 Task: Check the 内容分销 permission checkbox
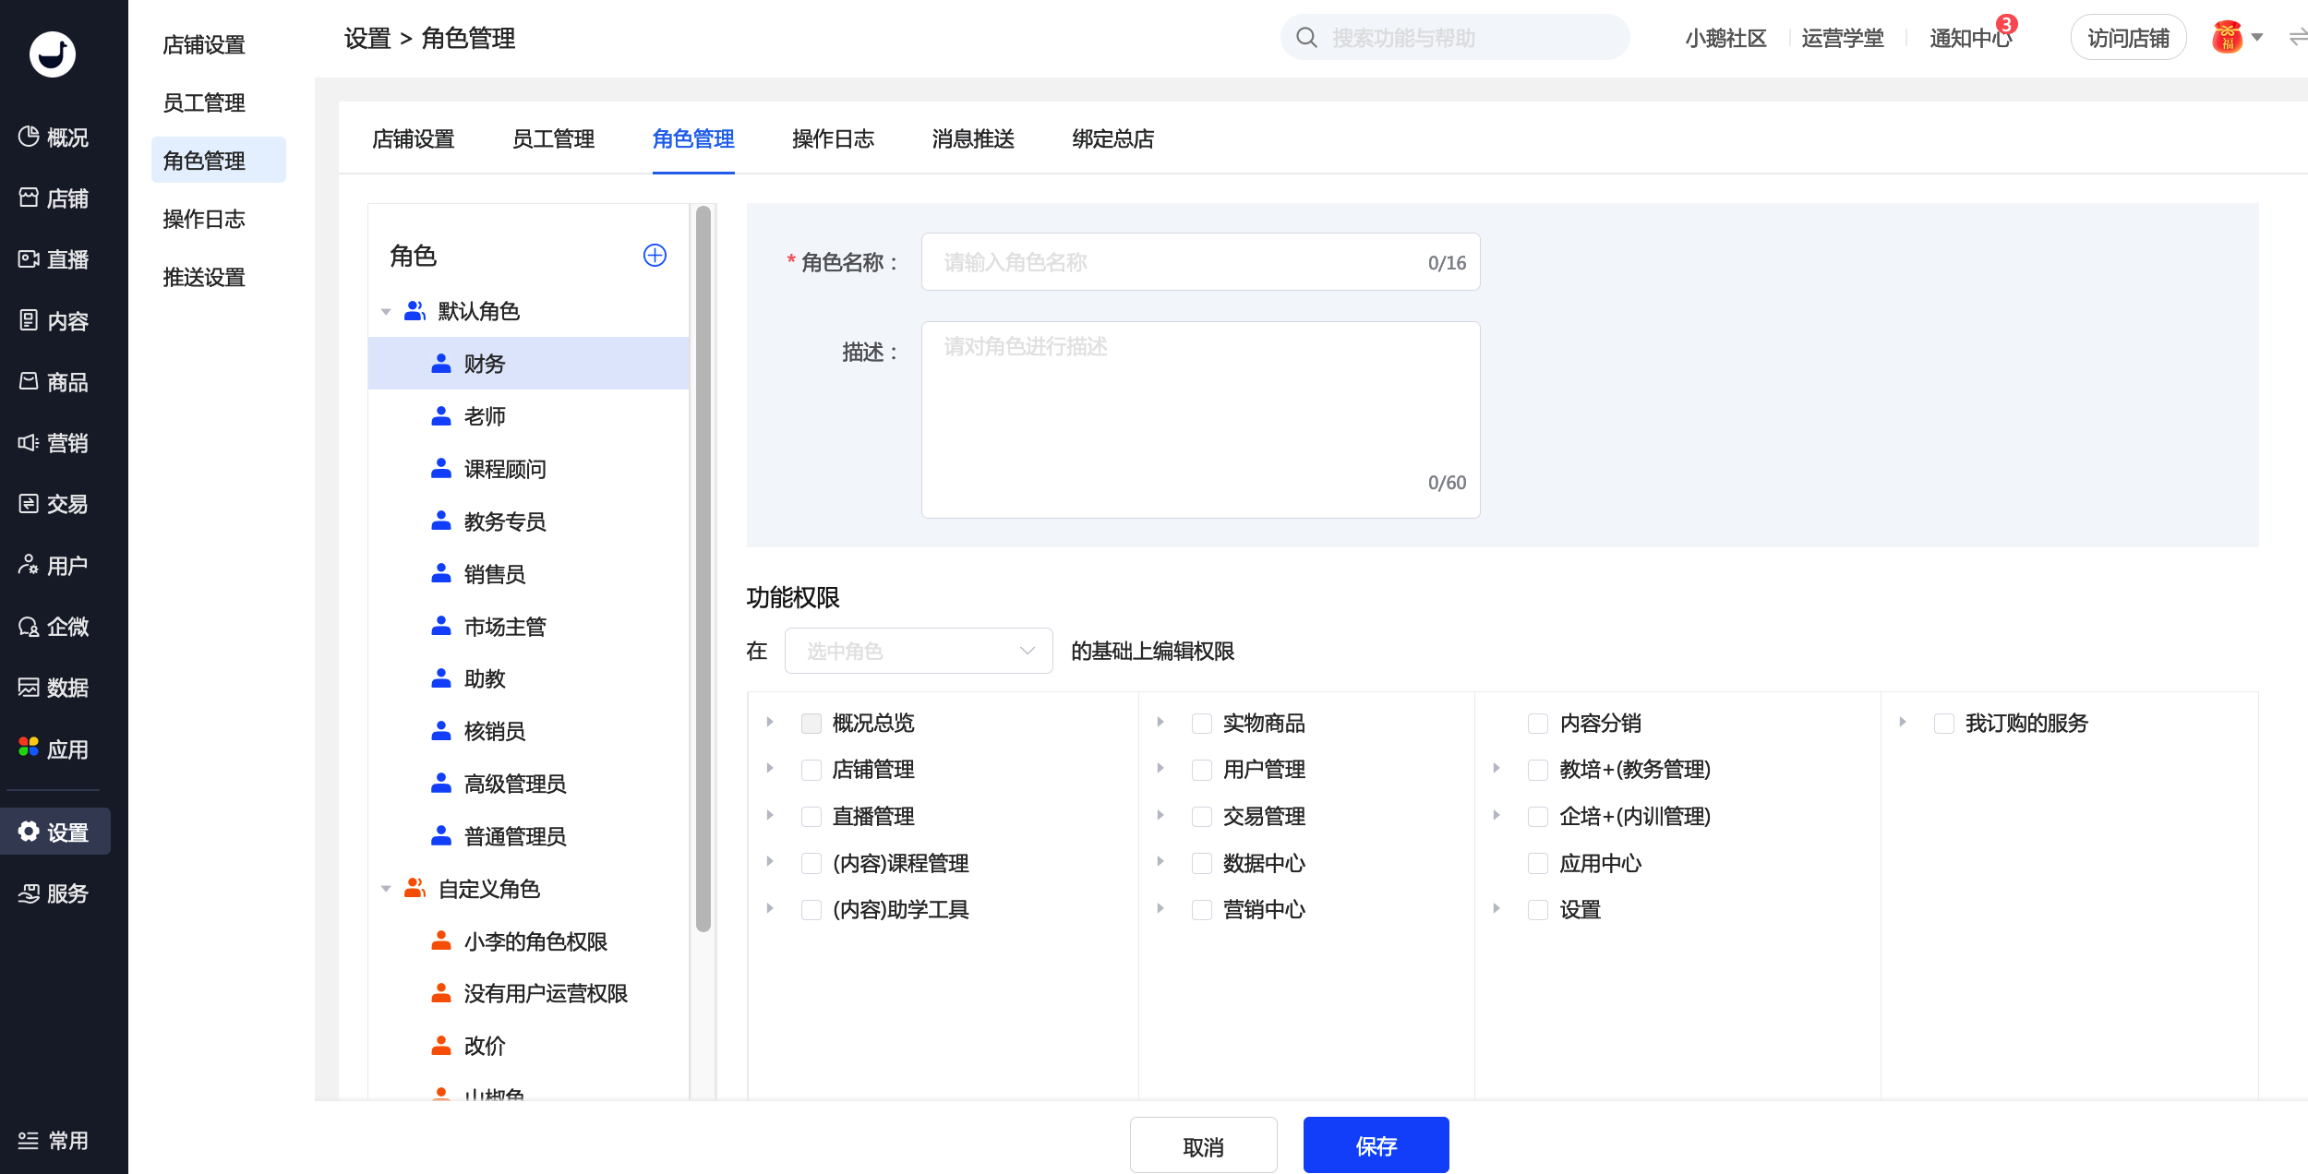pos(1538,724)
